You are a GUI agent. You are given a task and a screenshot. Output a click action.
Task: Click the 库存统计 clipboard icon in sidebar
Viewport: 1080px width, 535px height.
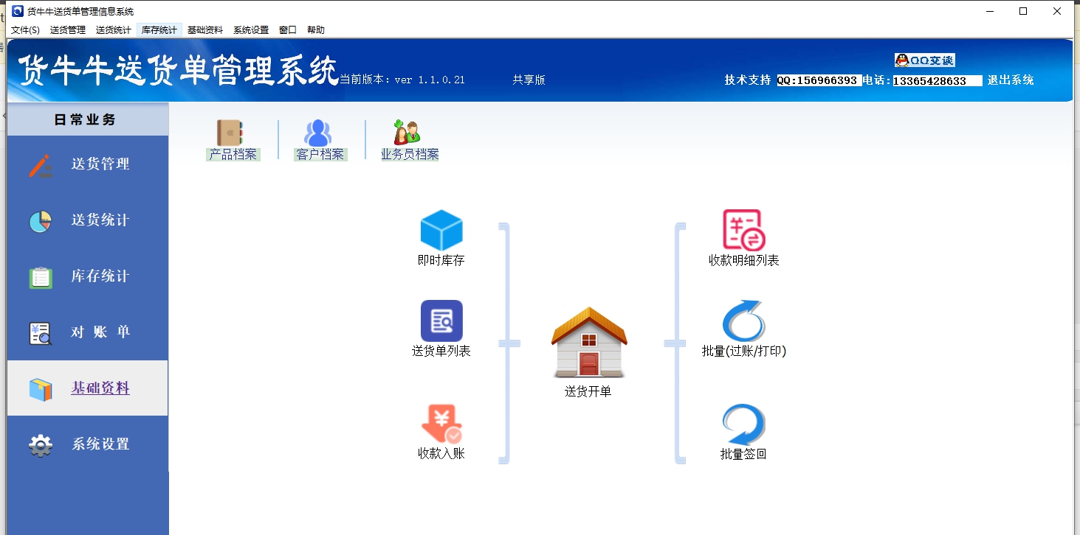[x=41, y=277]
